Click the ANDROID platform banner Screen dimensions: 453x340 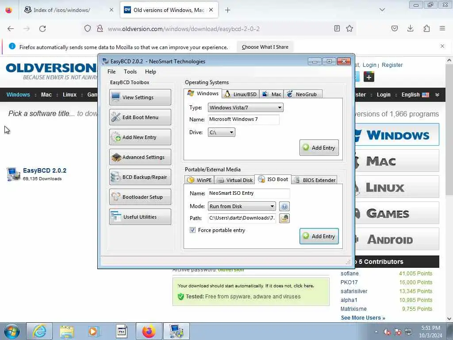coord(397,239)
